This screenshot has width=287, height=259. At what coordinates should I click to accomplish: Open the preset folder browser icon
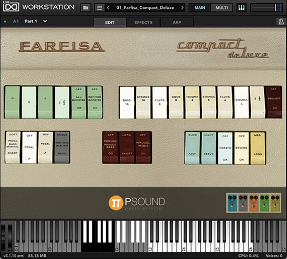point(85,8)
